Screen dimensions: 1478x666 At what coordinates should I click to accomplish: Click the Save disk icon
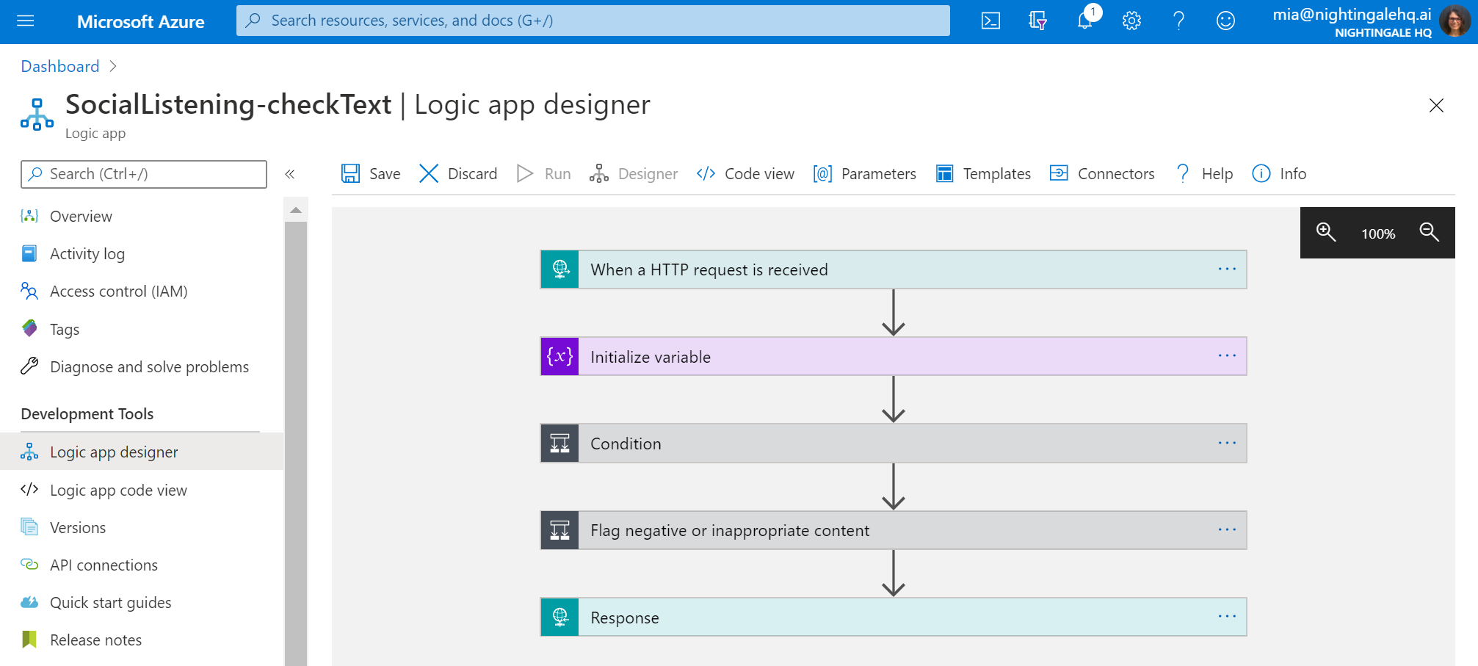click(x=350, y=173)
